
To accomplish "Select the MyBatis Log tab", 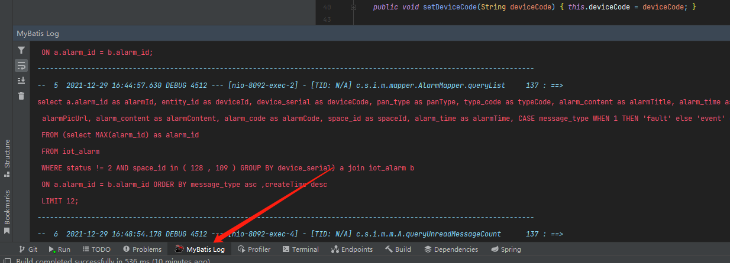I will pos(200,249).
